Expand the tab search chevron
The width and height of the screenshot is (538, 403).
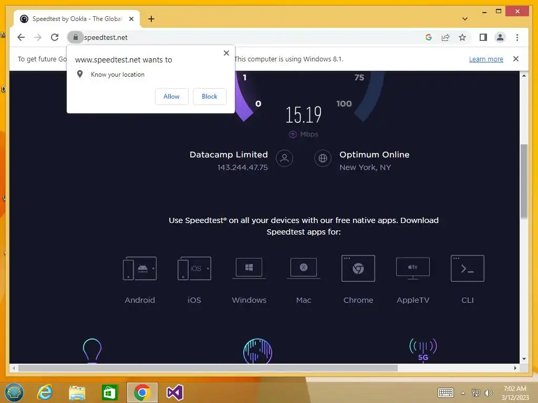point(465,19)
